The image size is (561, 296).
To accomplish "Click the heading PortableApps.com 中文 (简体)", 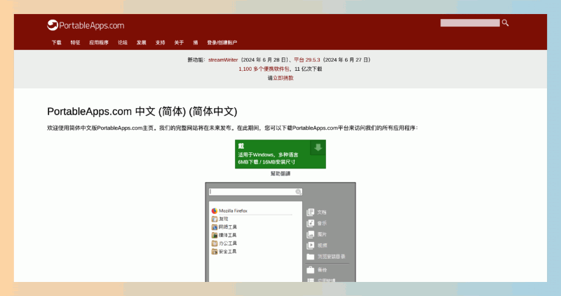I will click(142, 112).
